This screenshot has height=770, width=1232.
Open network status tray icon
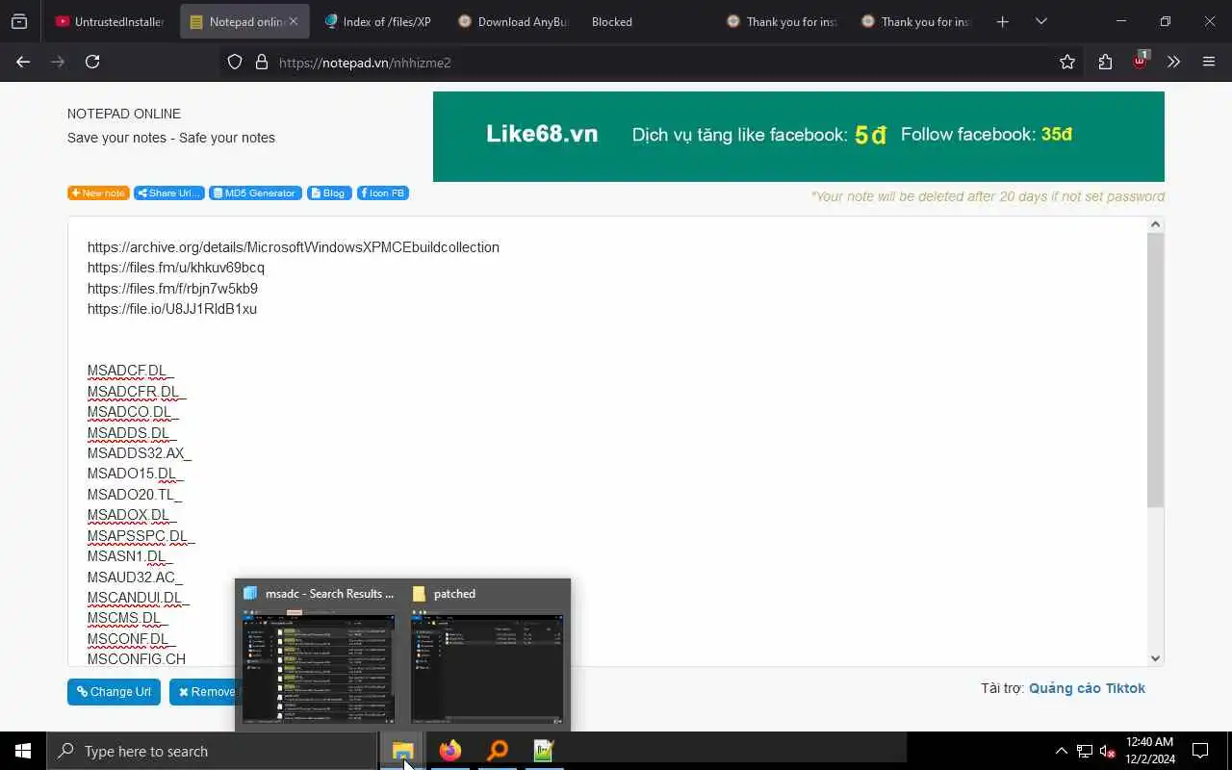tap(1085, 751)
